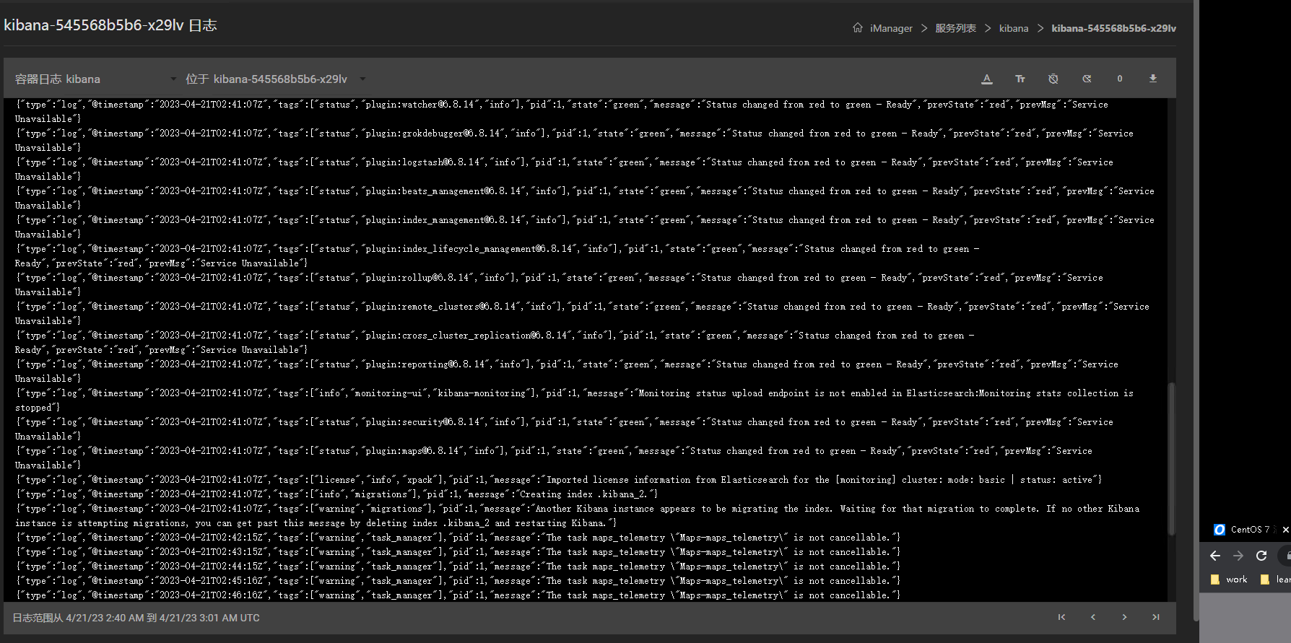Open the kibana breadcrumb link

tap(1014, 28)
